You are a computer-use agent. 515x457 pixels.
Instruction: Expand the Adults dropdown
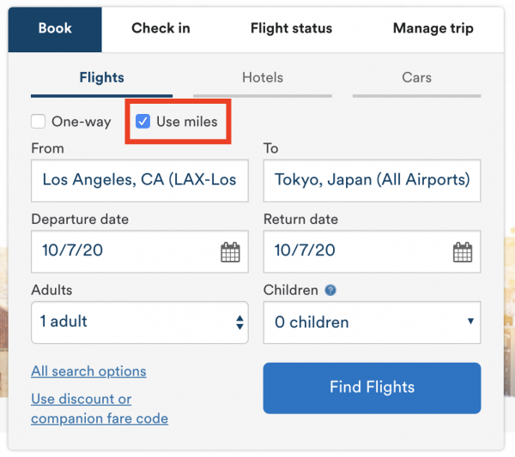click(x=139, y=322)
